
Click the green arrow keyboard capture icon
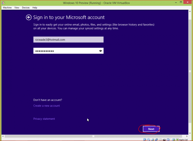[x=177, y=140]
